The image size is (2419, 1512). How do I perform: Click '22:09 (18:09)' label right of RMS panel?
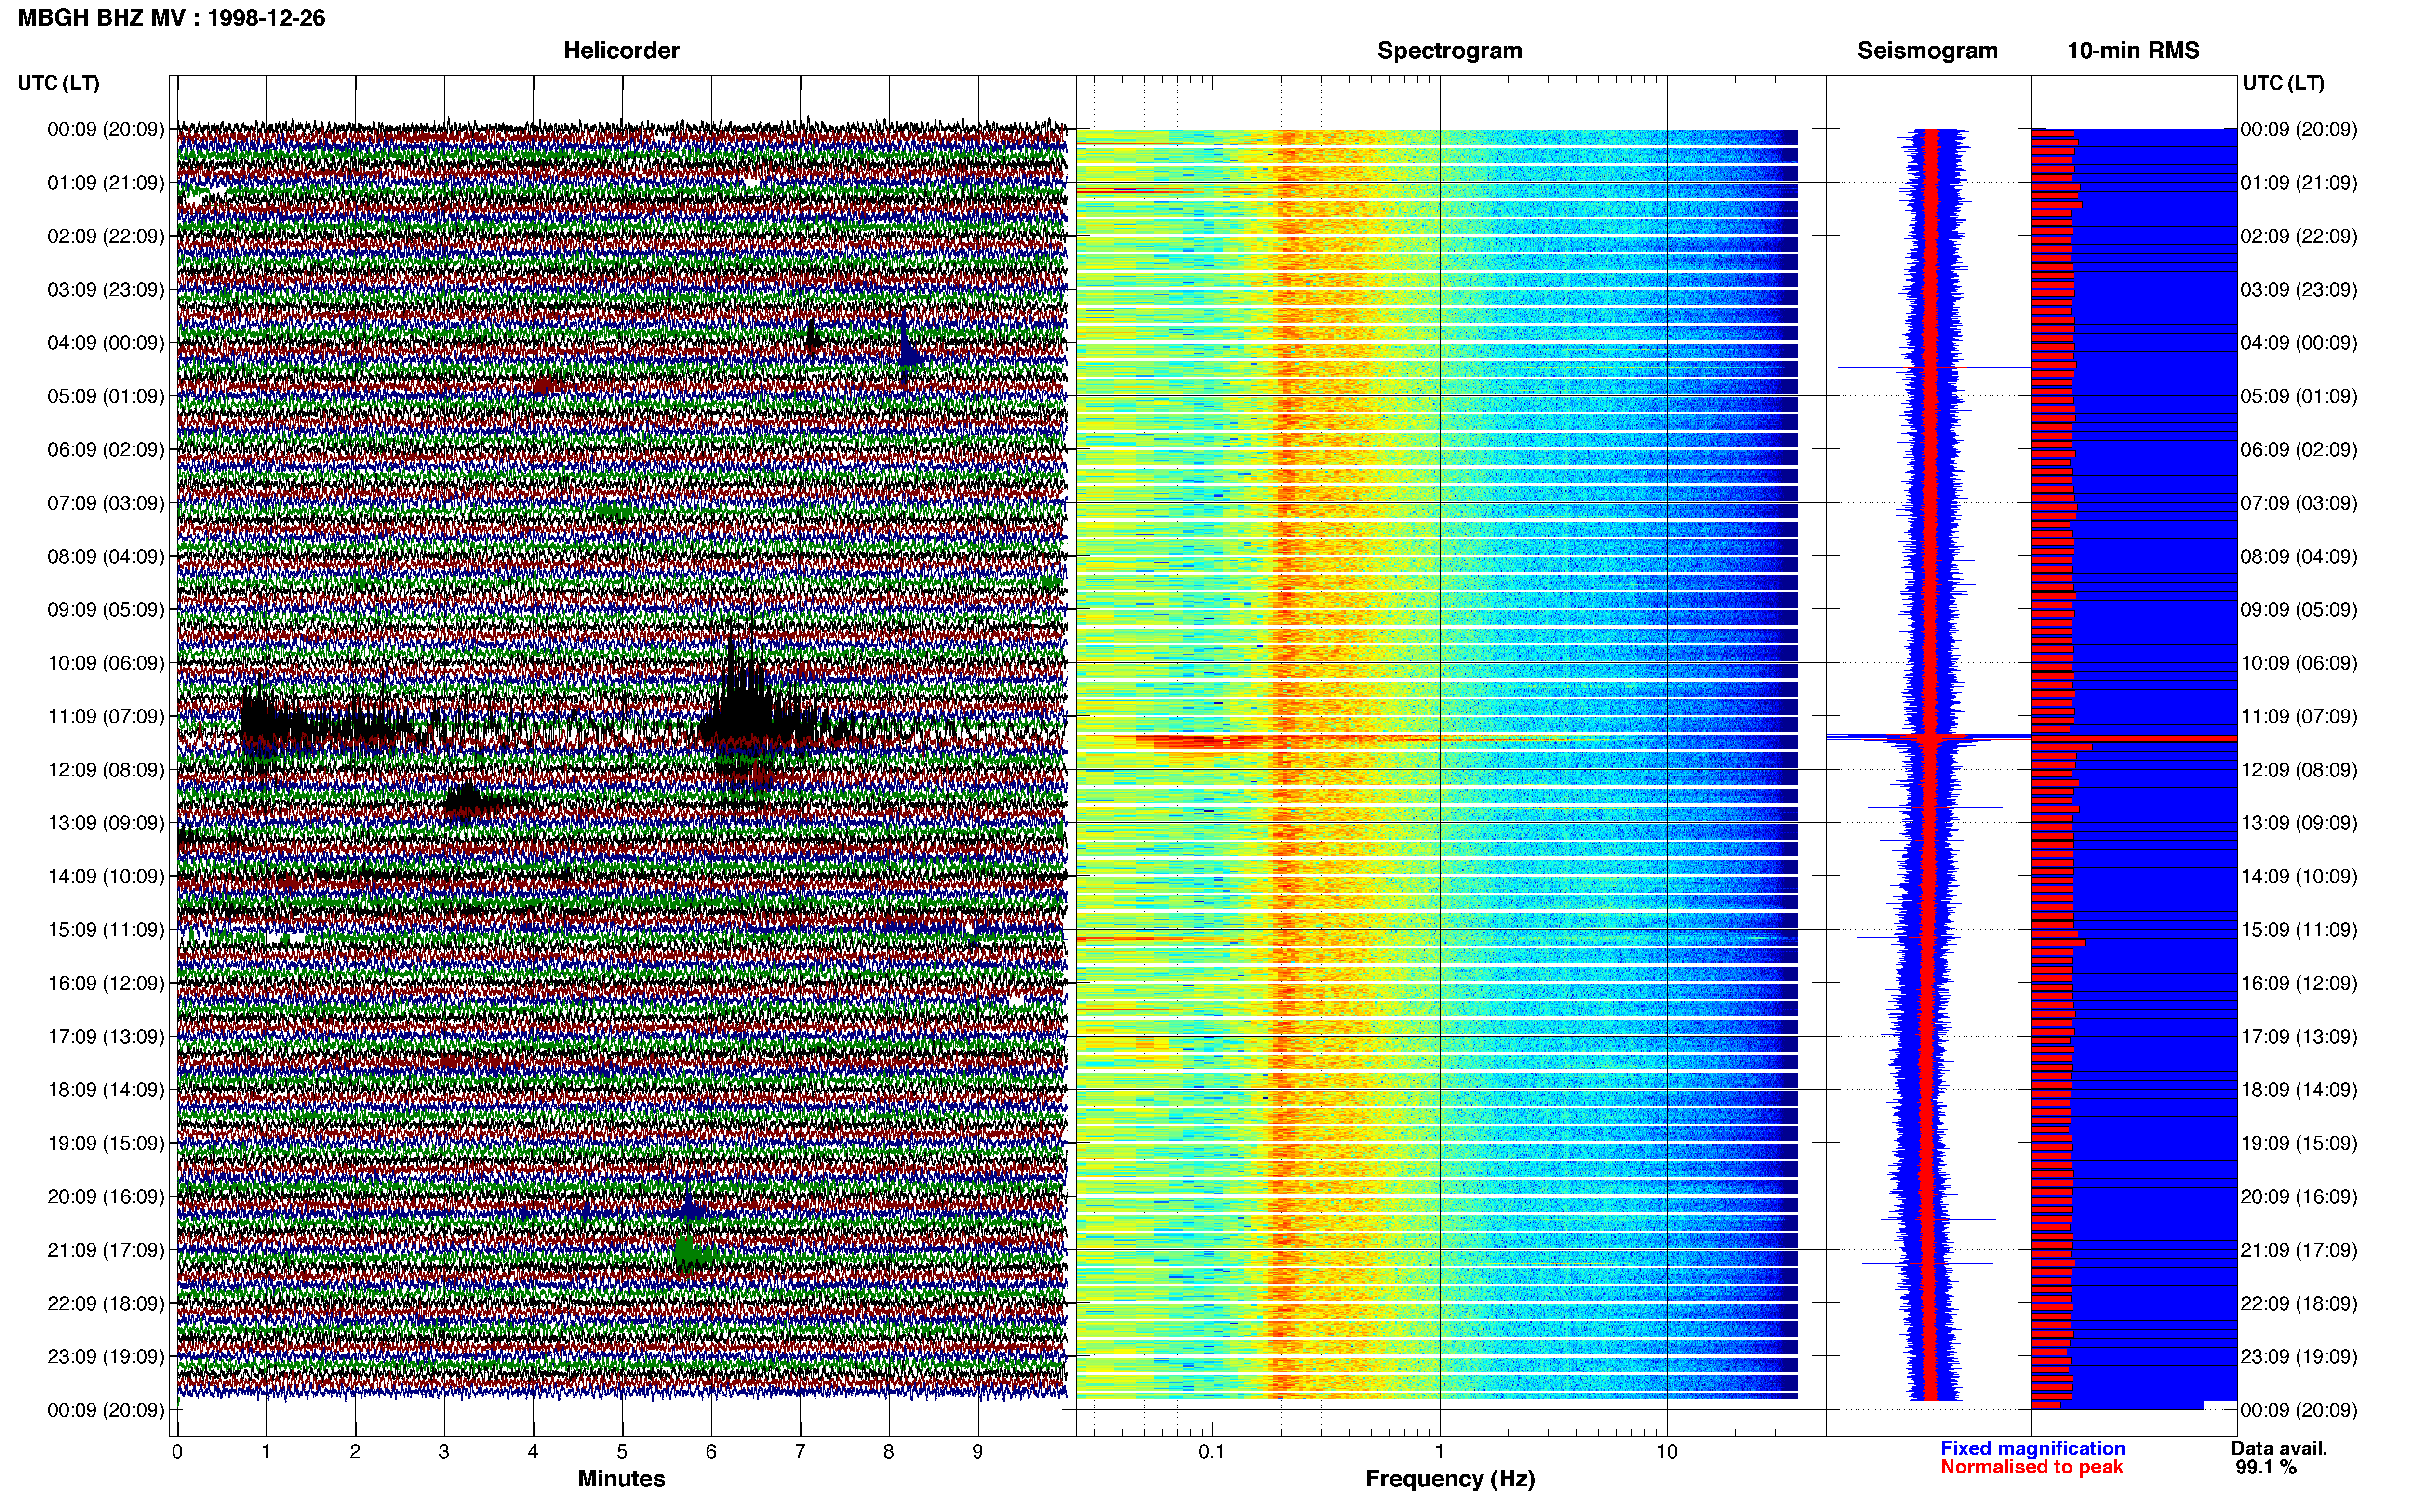coord(2299,1304)
